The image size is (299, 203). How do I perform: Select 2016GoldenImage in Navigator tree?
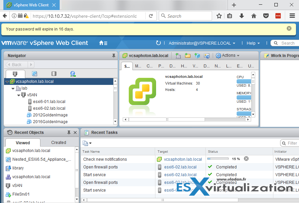click(x=50, y=121)
